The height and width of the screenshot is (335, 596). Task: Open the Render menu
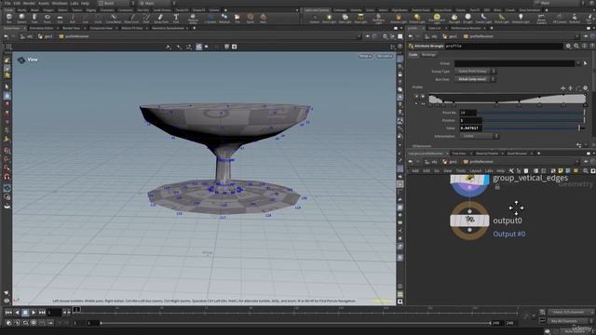29,3
